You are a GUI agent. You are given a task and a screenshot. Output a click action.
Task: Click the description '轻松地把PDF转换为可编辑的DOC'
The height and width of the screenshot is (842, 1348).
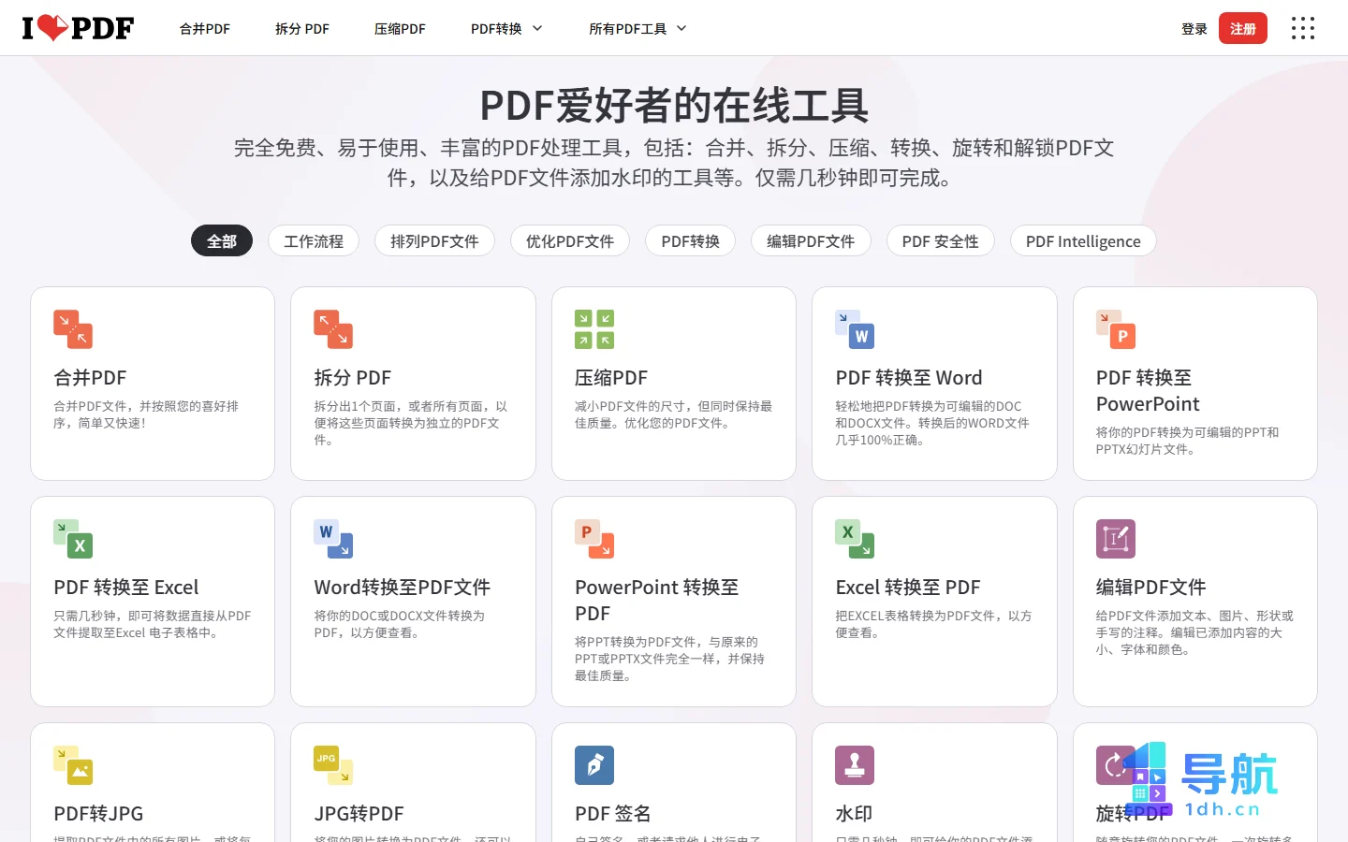[932, 423]
